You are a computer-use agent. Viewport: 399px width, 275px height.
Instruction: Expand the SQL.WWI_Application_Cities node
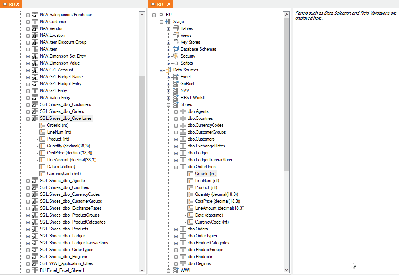28,264
